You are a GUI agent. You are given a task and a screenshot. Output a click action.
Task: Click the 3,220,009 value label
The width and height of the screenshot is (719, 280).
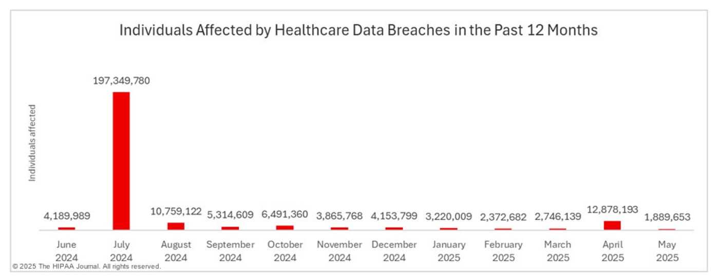[448, 216]
